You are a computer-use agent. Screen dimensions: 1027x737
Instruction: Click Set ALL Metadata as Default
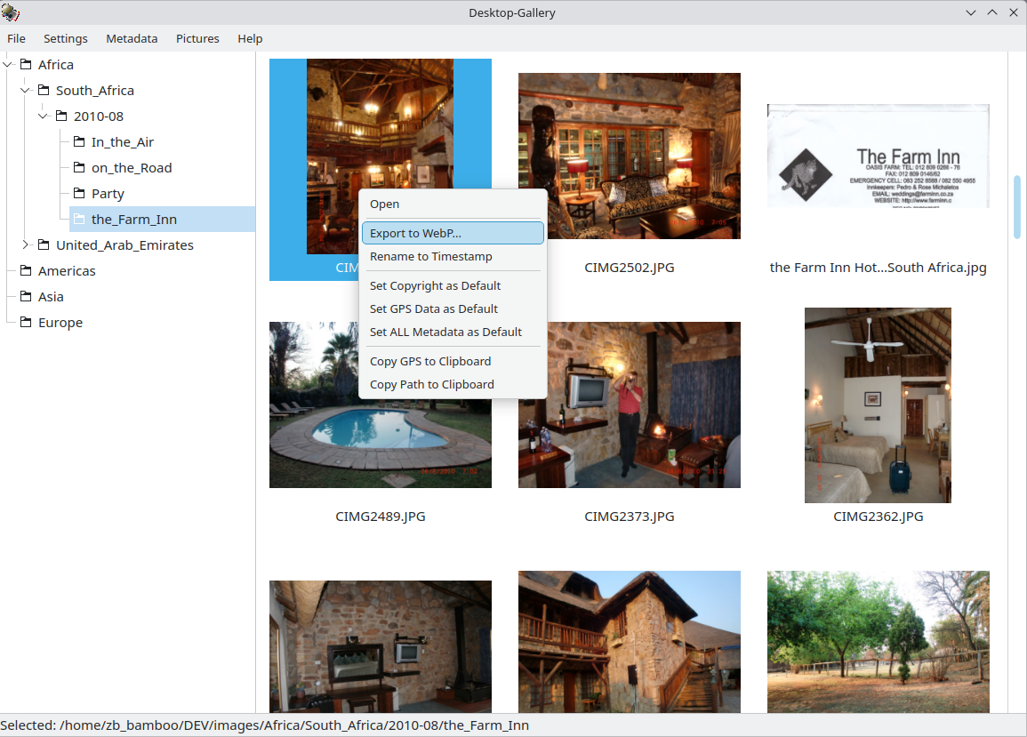[445, 332]
